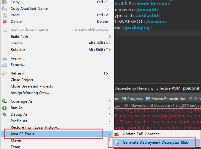
Task: Select Copy Qualified Name
Action: point(29,9)
